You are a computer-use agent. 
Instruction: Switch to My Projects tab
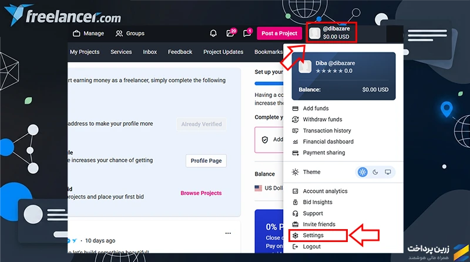[x=85, y=52]
